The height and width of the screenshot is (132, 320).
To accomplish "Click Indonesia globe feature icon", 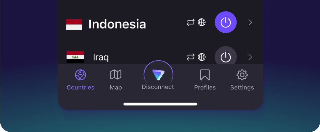I will (202, 22).
